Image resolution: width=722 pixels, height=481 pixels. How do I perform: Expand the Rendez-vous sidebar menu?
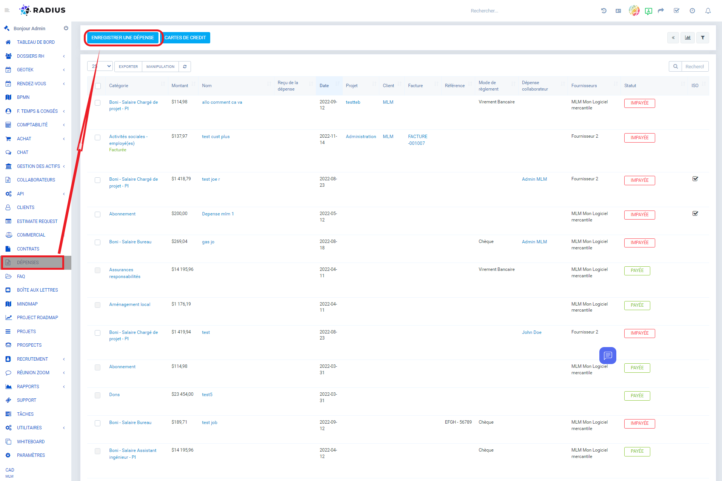point(35,84)
